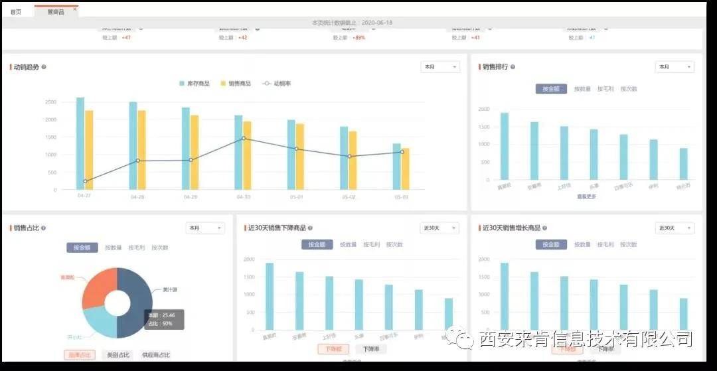This screenshot has width=717, height=371.
Task: Open 近30天 dropdown in 销售下降商品 panel
Action: pos(439,228)
